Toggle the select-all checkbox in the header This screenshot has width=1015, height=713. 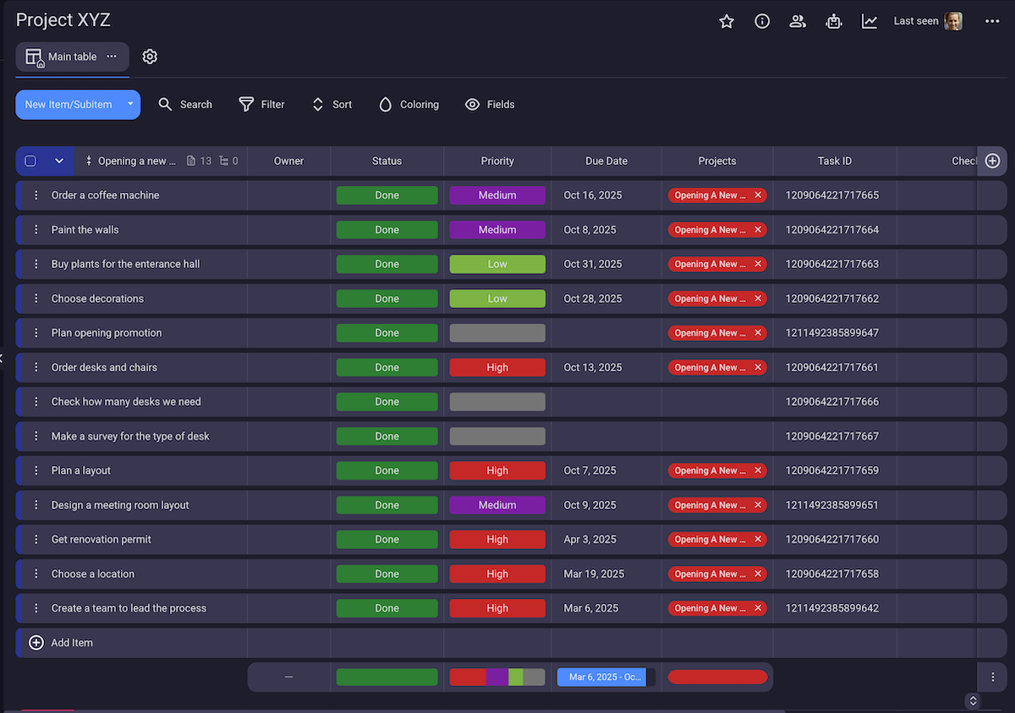30,161
